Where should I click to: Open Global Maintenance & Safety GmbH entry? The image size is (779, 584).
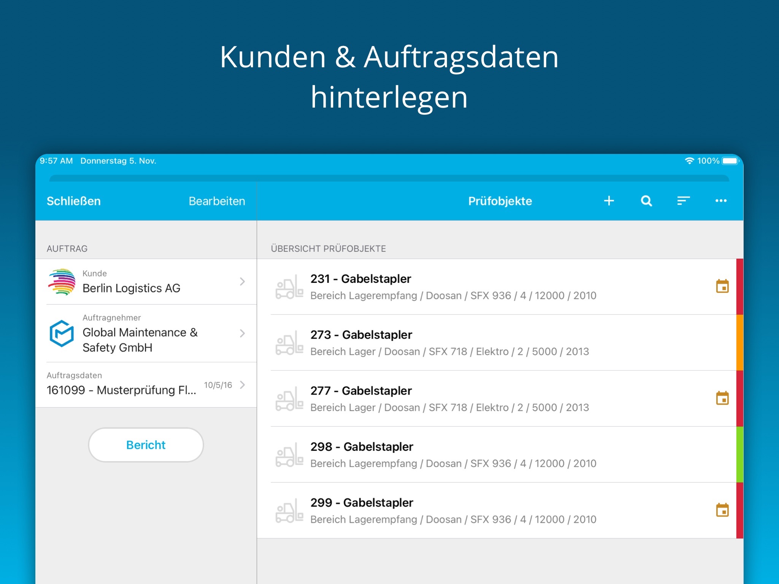click(146, 333)
